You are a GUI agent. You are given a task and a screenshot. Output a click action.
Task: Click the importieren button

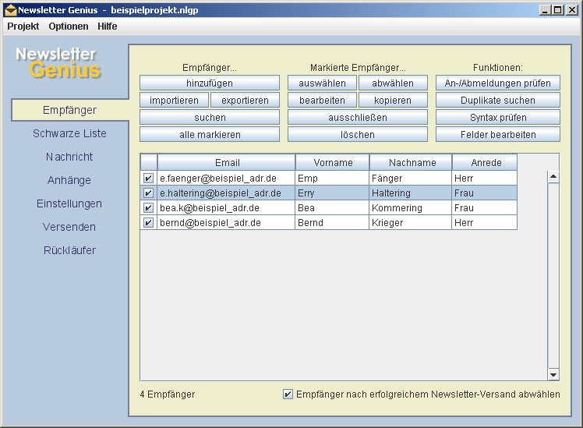point(174,100)
